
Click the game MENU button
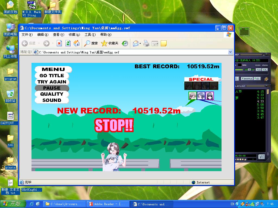(x=53, y=69)
